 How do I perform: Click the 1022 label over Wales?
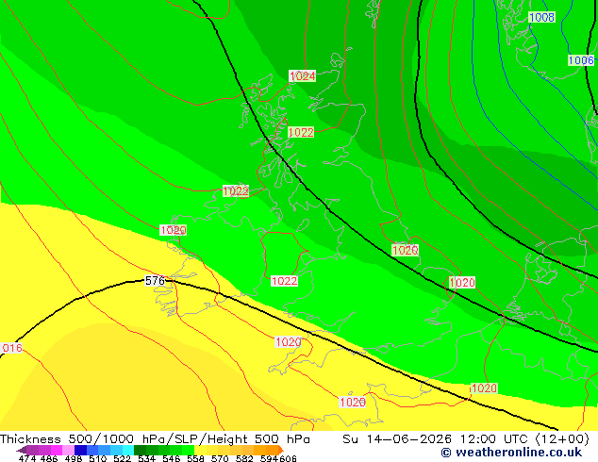coord(284,281)
